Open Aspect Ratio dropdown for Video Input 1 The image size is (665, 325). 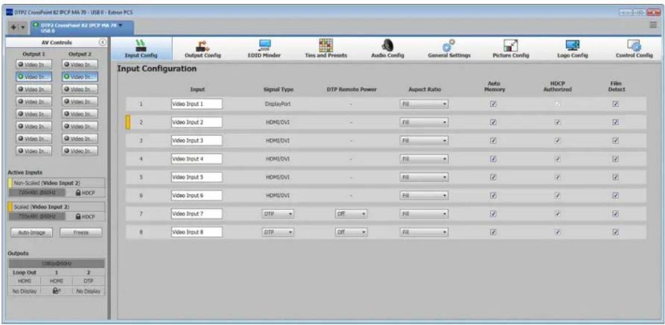[424, 104]
